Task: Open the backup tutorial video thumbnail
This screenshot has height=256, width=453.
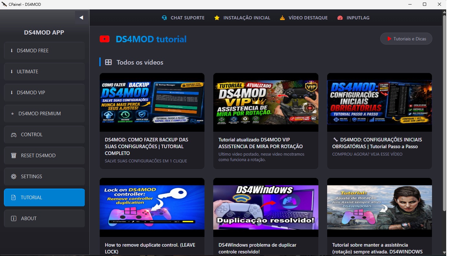Action: [x=152, y=102]
